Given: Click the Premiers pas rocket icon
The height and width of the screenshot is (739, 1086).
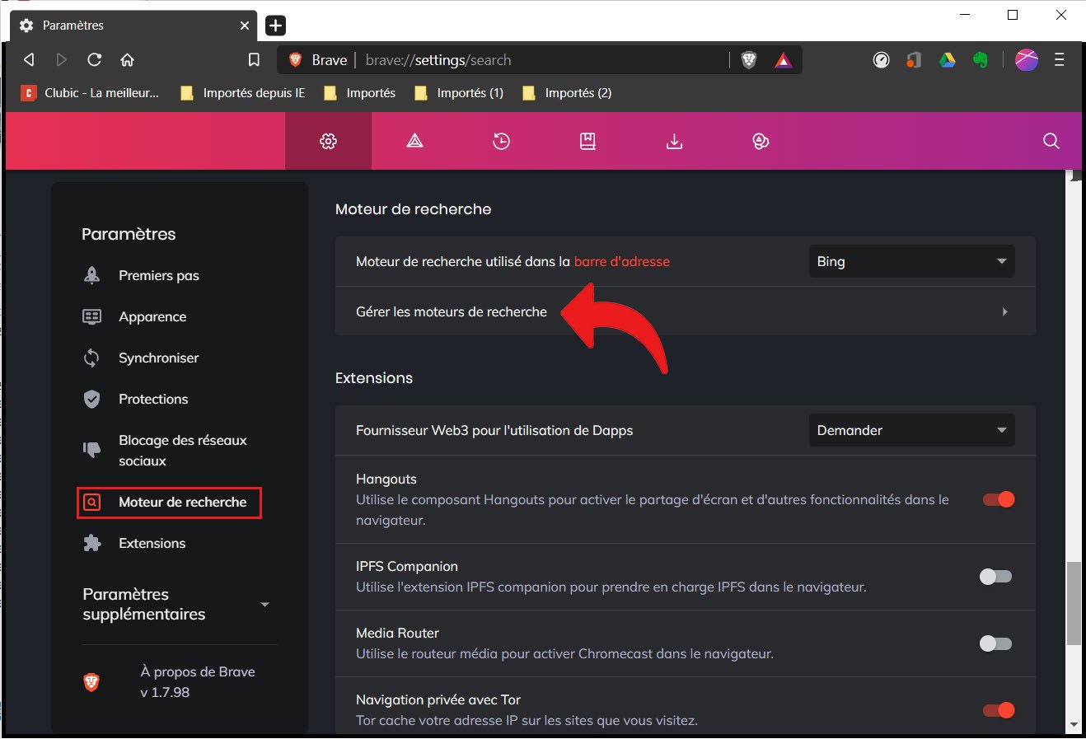Looking at the screenshot, I should [x=91, y=275].
